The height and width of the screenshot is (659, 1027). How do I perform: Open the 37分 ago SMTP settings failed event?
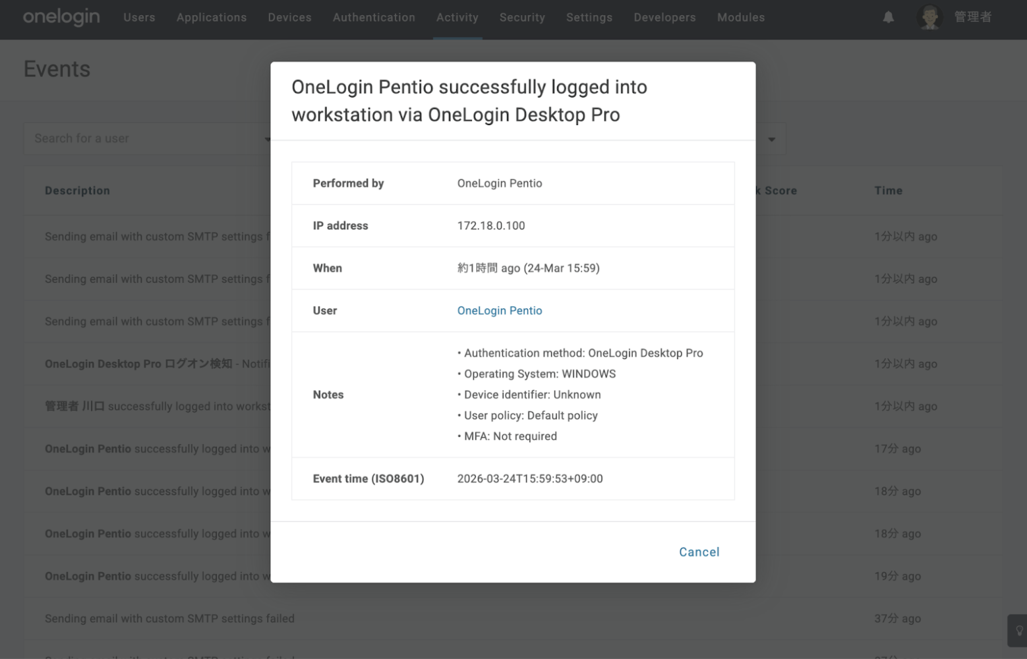coord(169,618)
